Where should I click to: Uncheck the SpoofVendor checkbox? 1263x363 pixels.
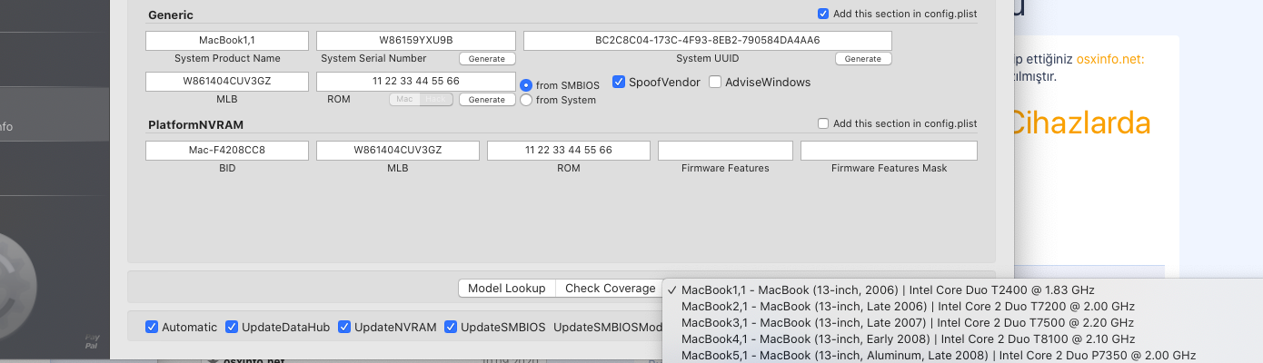click(619, 82)
